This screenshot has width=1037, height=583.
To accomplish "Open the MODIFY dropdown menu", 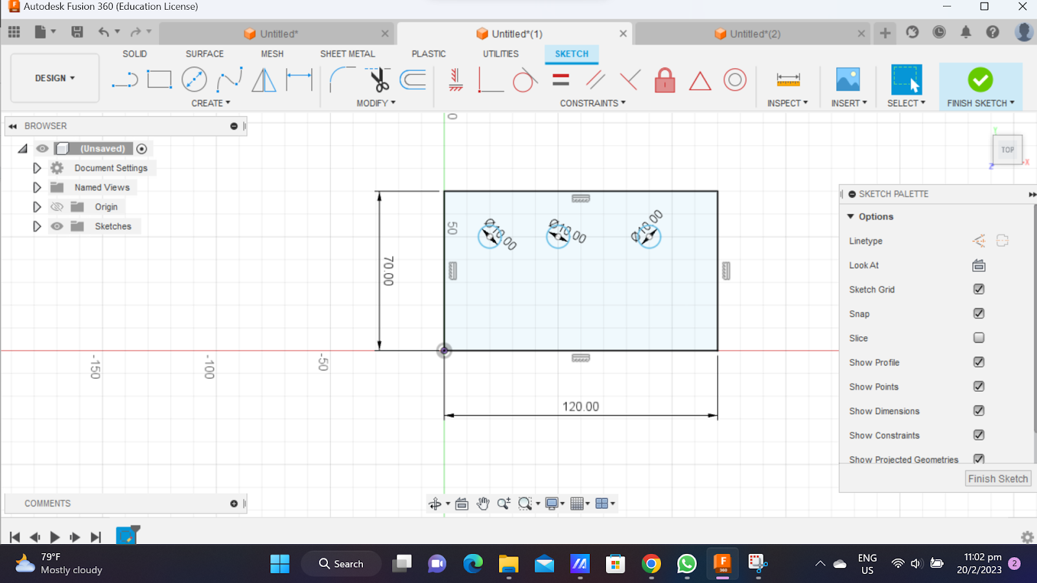I will point(376,103).
